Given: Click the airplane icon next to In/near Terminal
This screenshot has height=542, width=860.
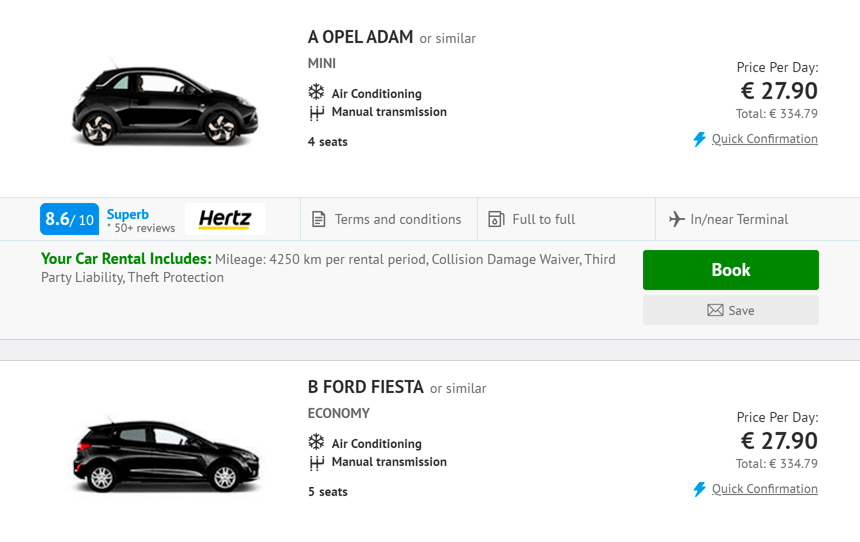Looking at the screenshot, I should pos(677,219).
